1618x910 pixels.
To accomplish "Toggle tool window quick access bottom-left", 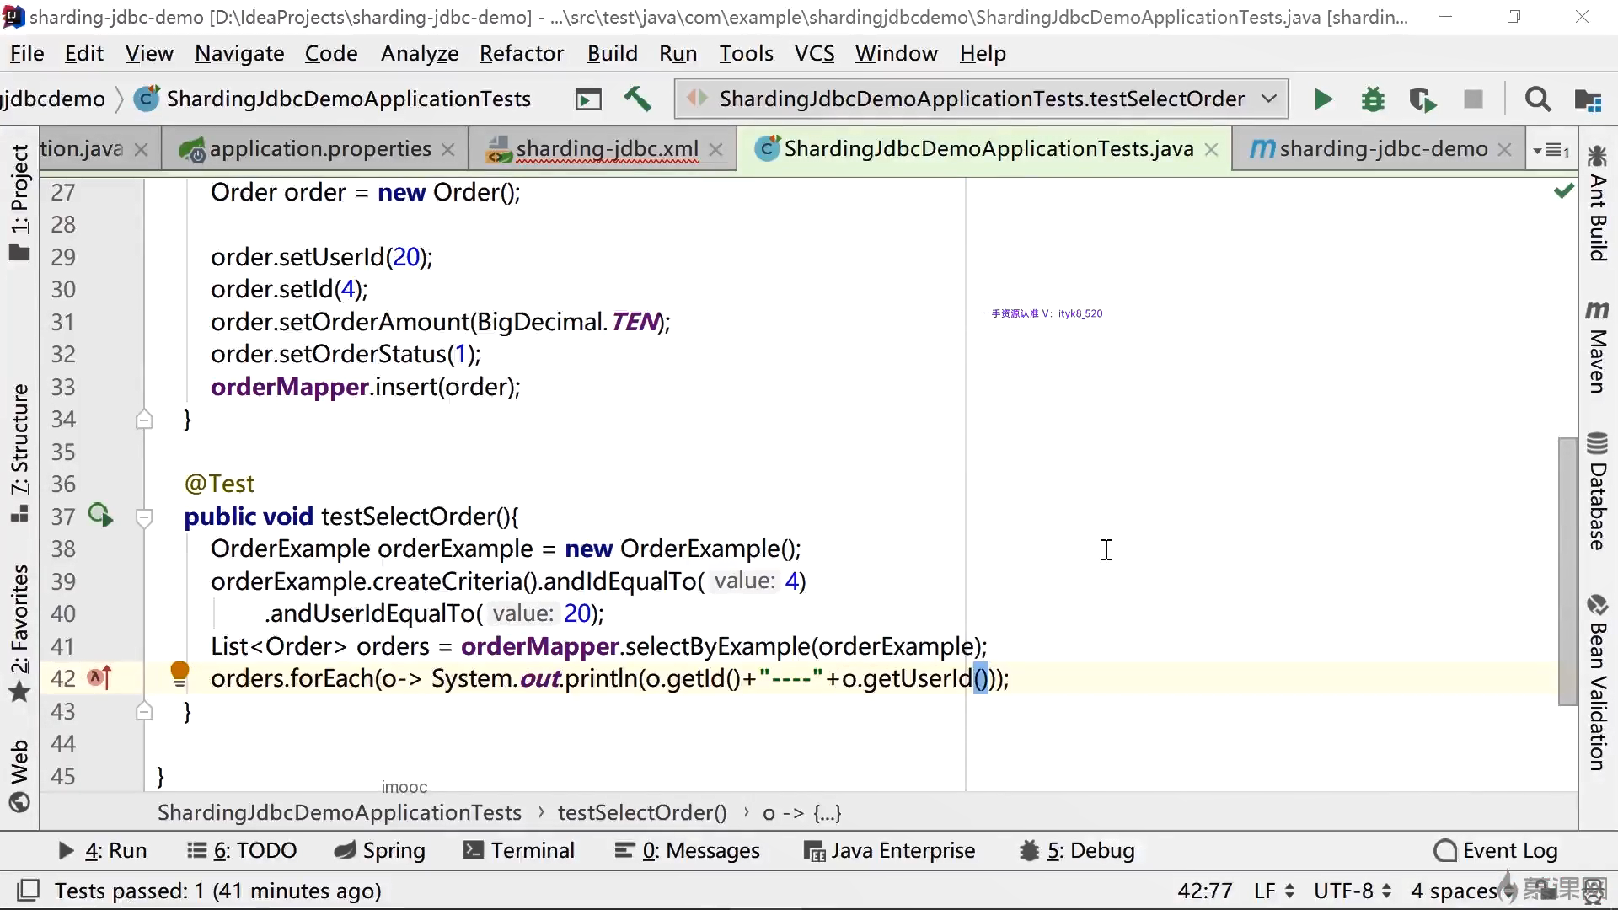I will coord(29,891).
